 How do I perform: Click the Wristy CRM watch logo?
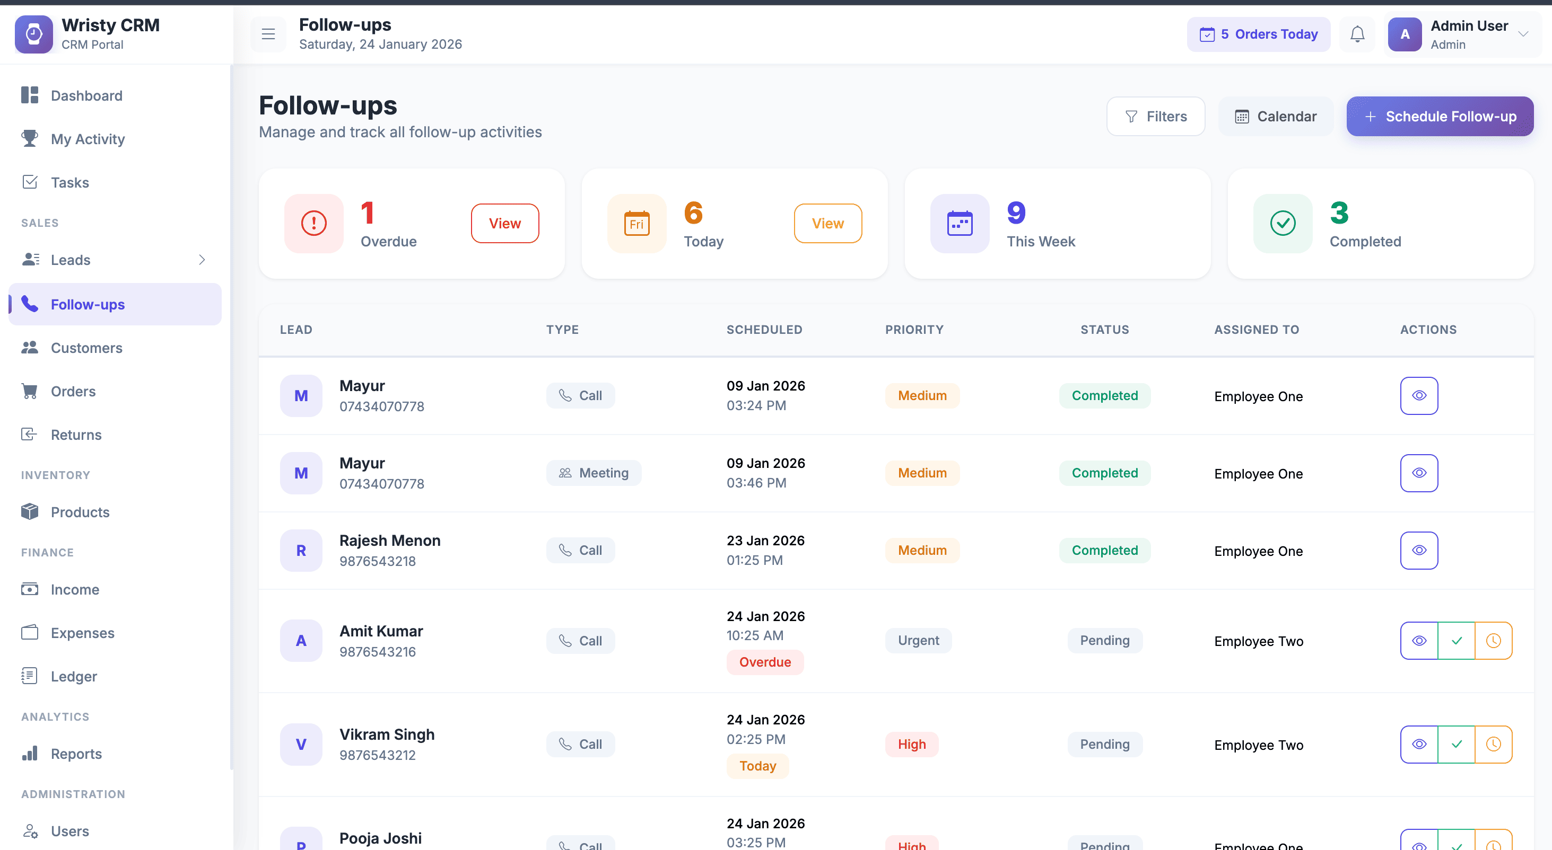point(34,34)
